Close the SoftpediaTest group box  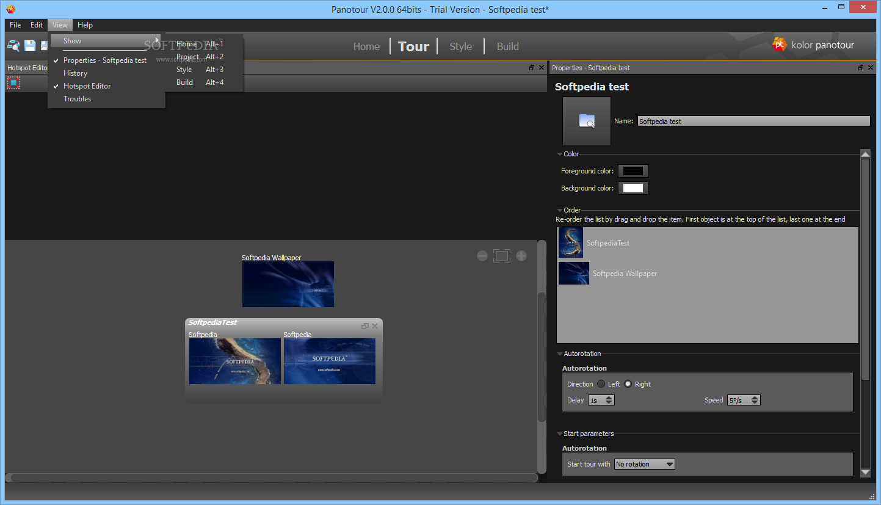[x=375, y=326]
